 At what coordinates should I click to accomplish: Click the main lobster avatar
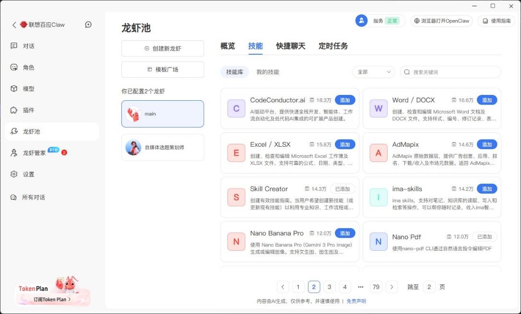tap(133, 114)
